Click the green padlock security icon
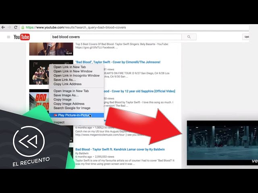The width and height of the screenshot is (258, 193). [23, 27]
